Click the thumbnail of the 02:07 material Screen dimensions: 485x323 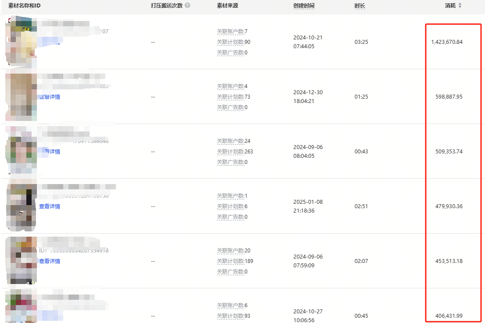point(21,261)
